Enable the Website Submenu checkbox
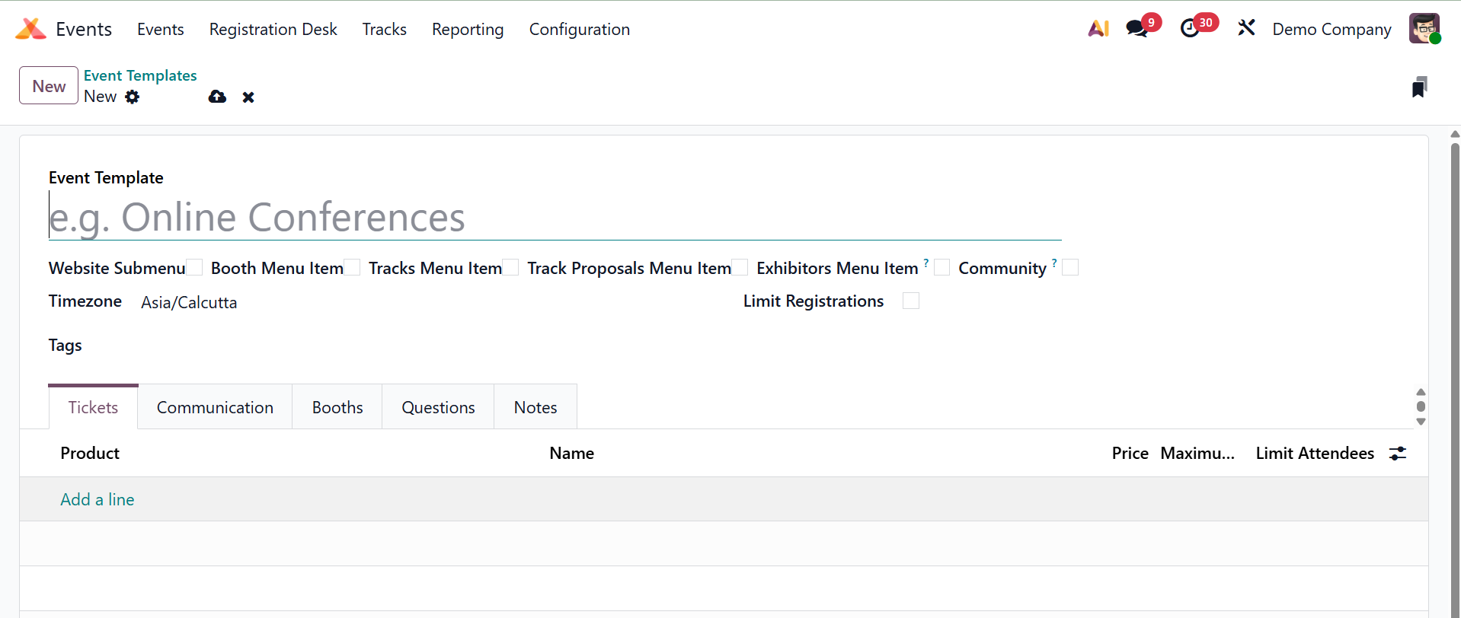Screen dimensions: 1461x618 pyautogui.click(x=194, y=267)
